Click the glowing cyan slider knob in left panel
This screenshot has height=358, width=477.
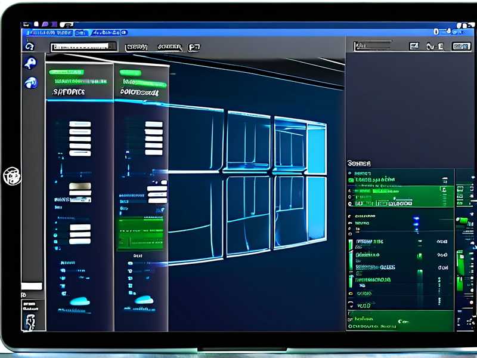tap(79, 302)
